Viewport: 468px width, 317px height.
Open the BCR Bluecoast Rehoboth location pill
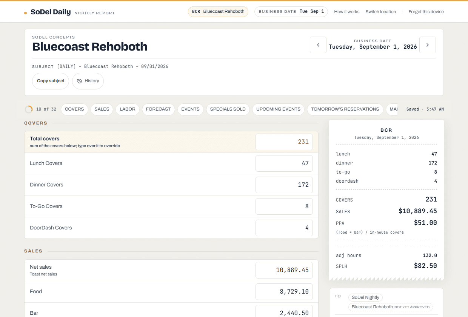pyautogui.click(x=218, y=12)
